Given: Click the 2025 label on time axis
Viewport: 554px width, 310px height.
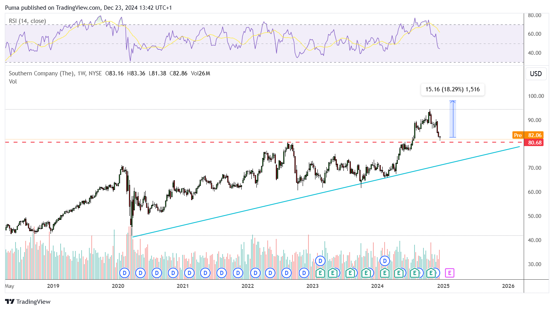Looking at the screenshot, I should (x=443, y=286).
